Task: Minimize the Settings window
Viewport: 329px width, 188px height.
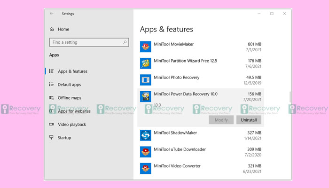Action: click(x=259, y=14)
